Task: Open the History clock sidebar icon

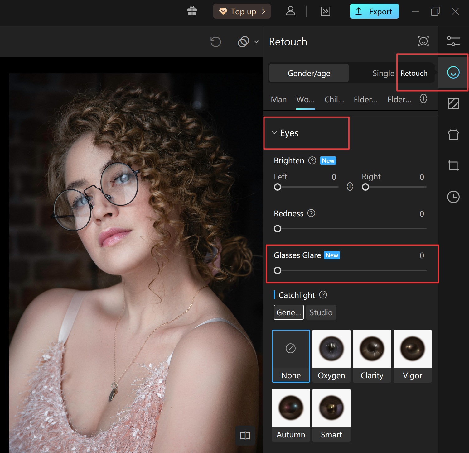Action: (x=453, y=197)
